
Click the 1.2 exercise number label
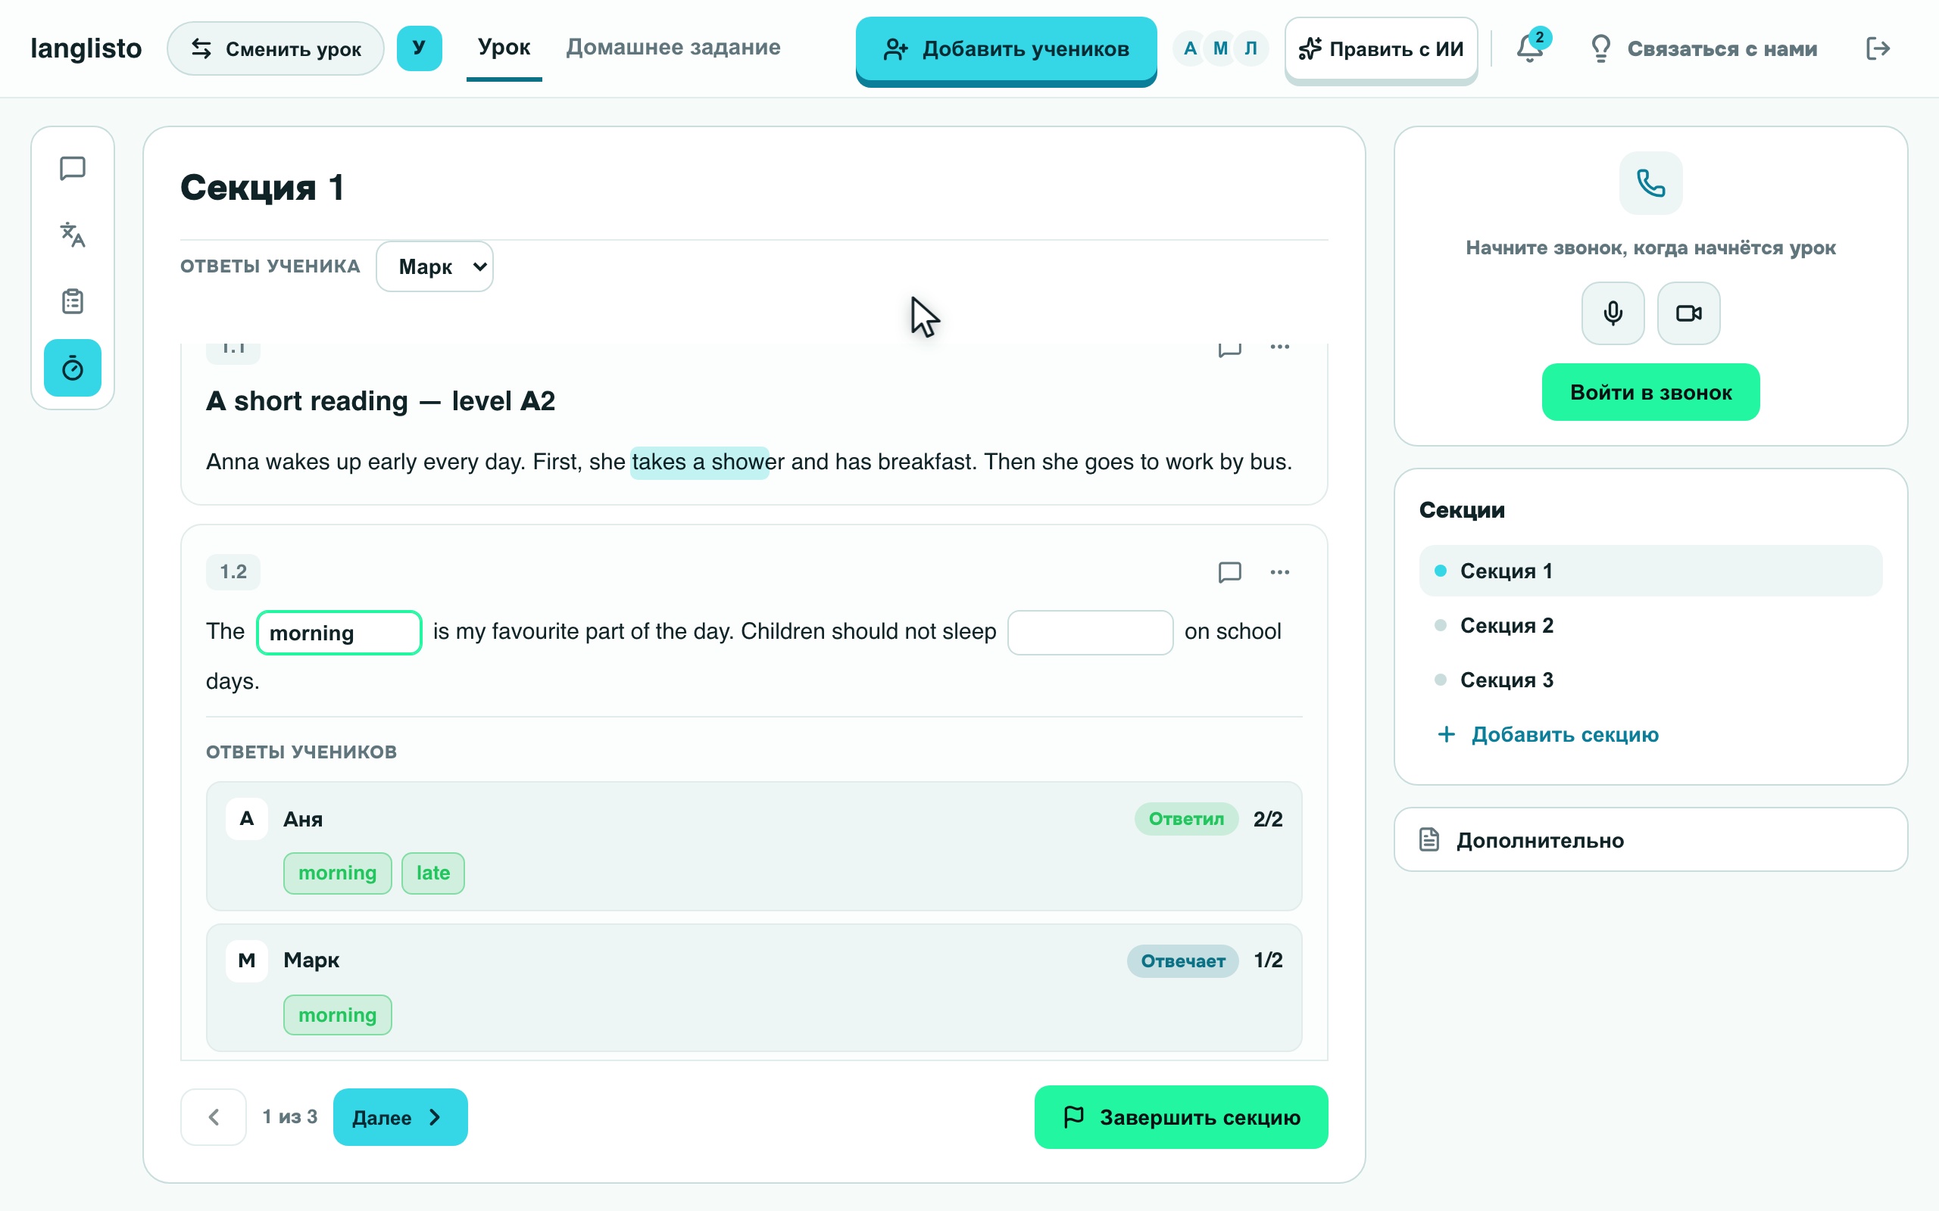(x=233, y=572)
